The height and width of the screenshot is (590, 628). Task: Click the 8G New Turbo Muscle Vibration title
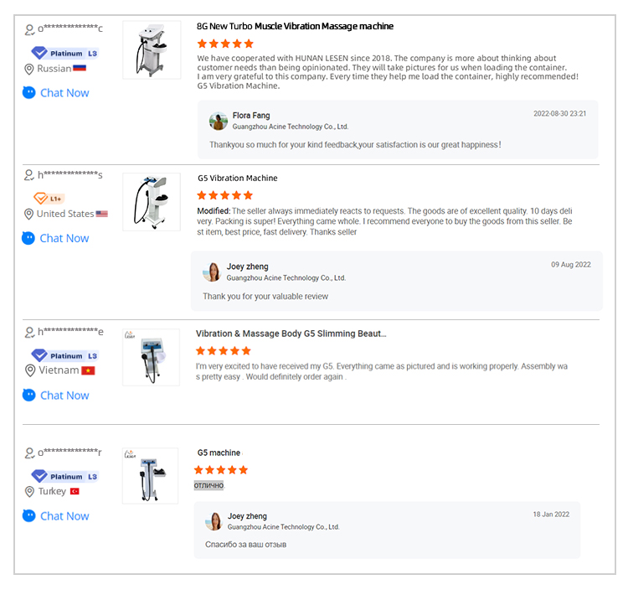(x=295, y=26)
